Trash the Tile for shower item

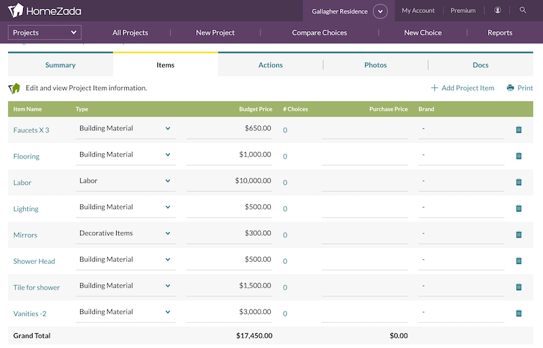pyautogui.click(x=519, y=287)
